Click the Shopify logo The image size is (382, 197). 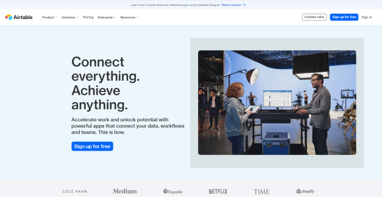click(305, 191)
